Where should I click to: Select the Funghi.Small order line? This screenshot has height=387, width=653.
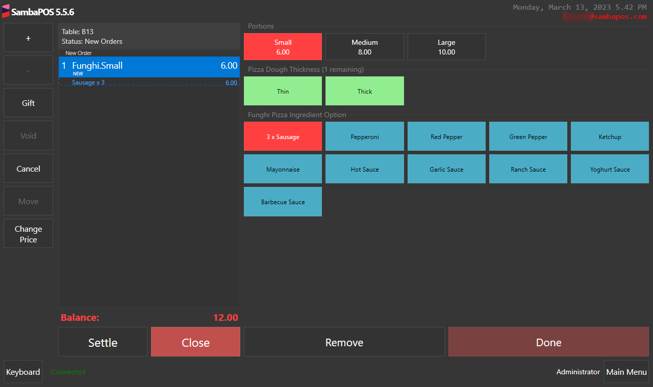click(x=149, y=67)
